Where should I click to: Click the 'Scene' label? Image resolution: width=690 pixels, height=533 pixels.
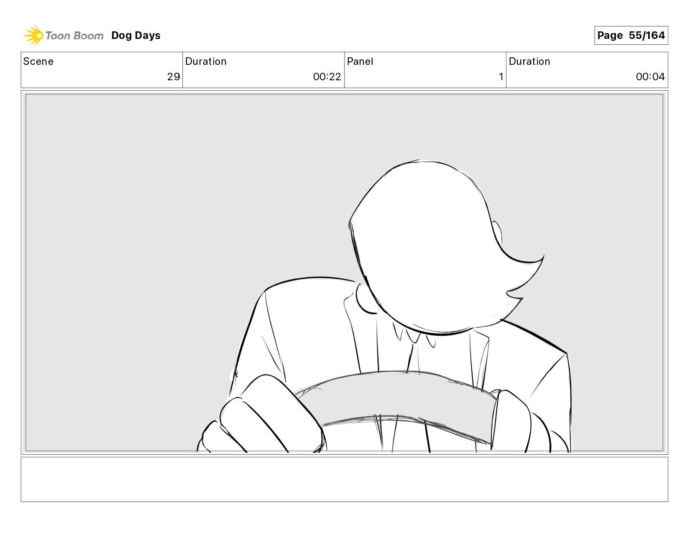38,61
